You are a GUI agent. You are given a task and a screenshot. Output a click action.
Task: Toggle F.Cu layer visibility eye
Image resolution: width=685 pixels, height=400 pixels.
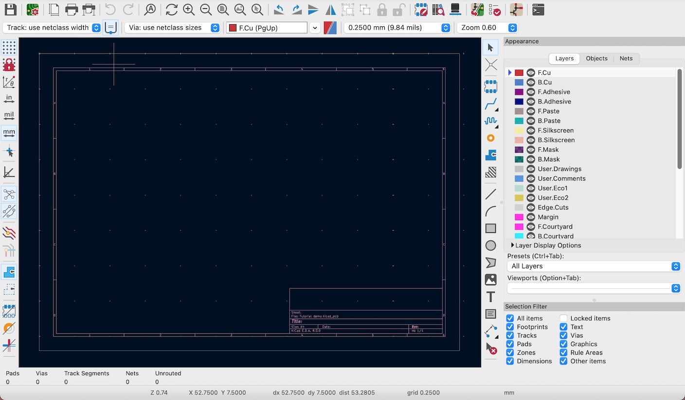(x=531, y=72)
